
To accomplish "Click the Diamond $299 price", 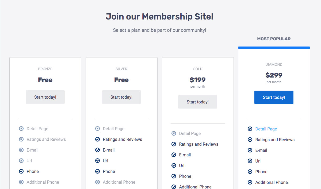I will tap(274, 75).
